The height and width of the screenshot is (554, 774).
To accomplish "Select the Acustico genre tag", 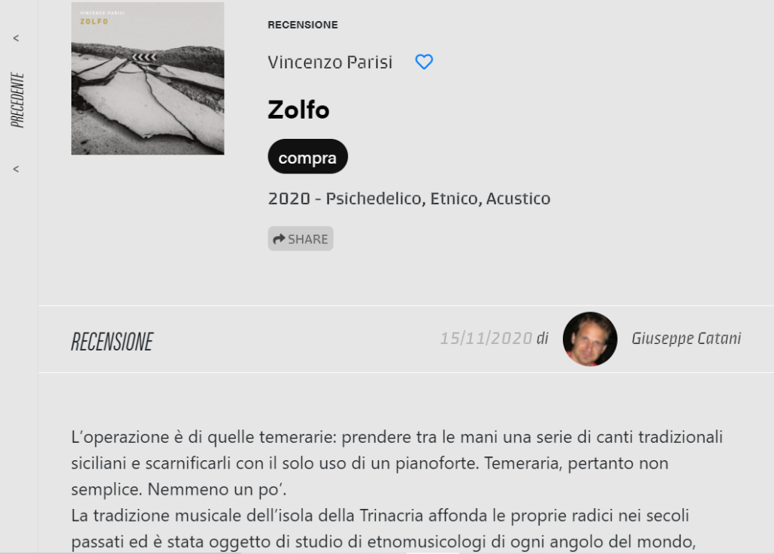I will pyautogui.click(x=519, y=198).
